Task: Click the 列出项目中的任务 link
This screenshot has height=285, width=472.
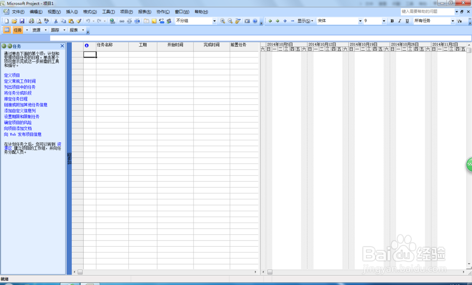Action: [x=20, y=87]
